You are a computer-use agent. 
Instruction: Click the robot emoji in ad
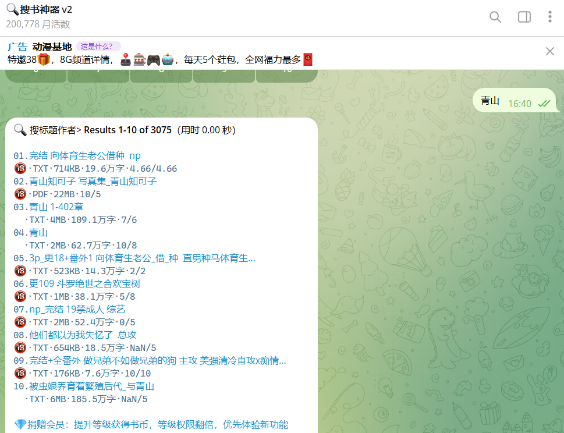point(167,59)
